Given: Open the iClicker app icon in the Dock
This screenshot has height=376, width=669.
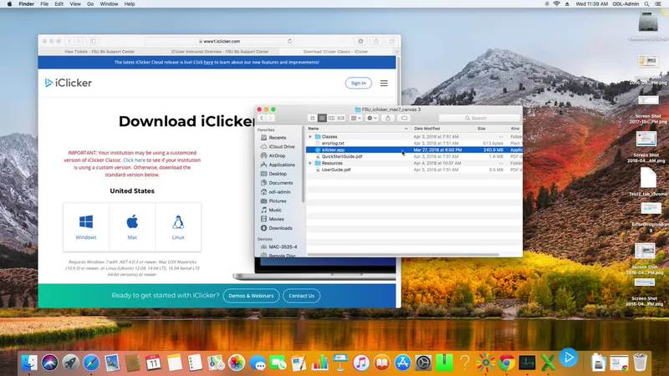Looking at the screenshot, I should [x=569, y=358].
